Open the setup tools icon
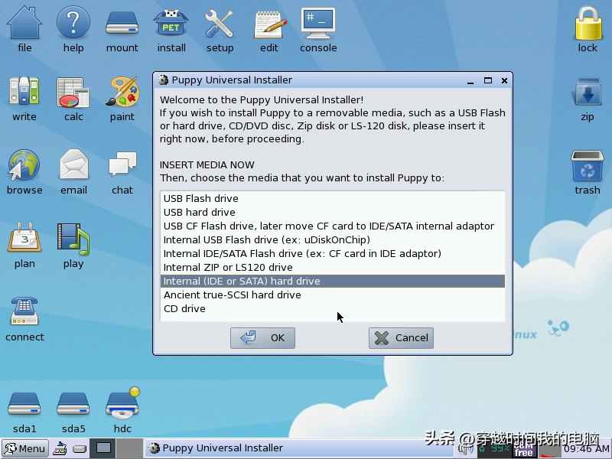This screenshot has width=612, height=459. coord(220,24)
